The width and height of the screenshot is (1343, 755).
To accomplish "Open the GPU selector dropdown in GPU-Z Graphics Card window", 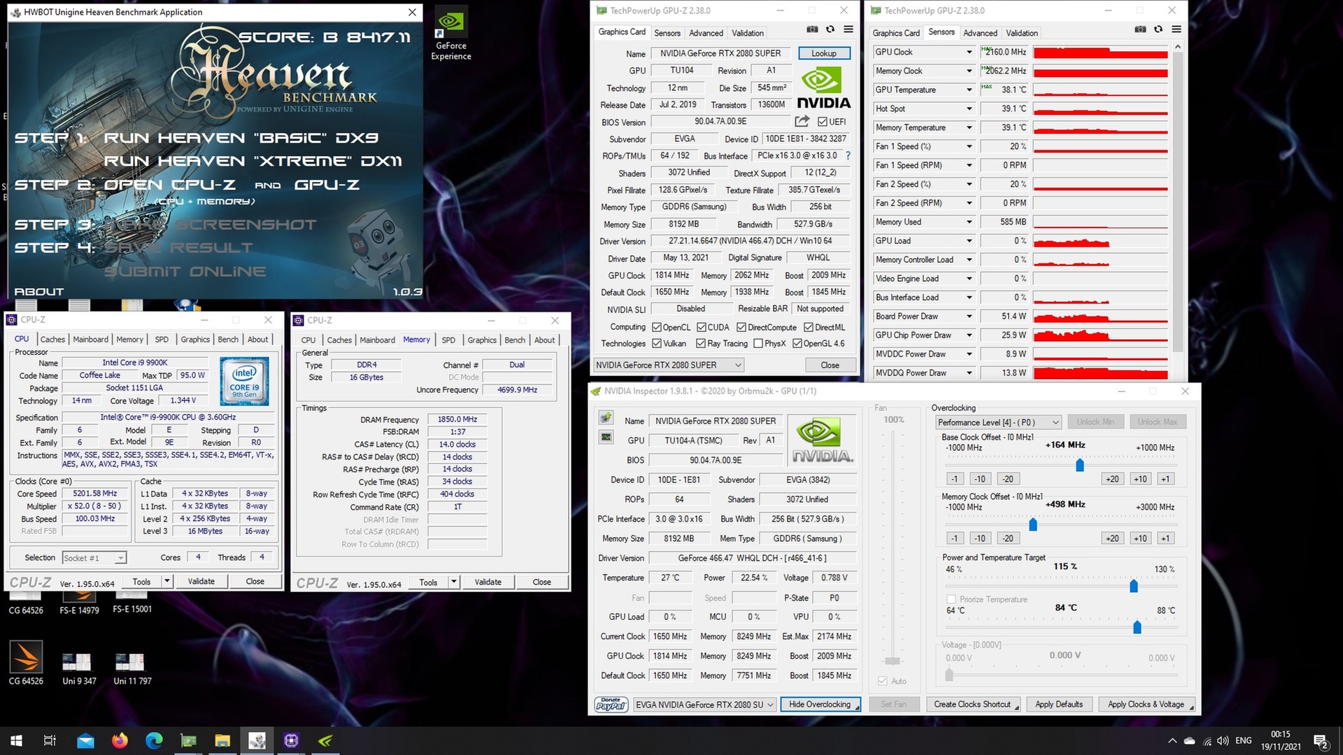I will pyautogui.click(x=668, y=365).
